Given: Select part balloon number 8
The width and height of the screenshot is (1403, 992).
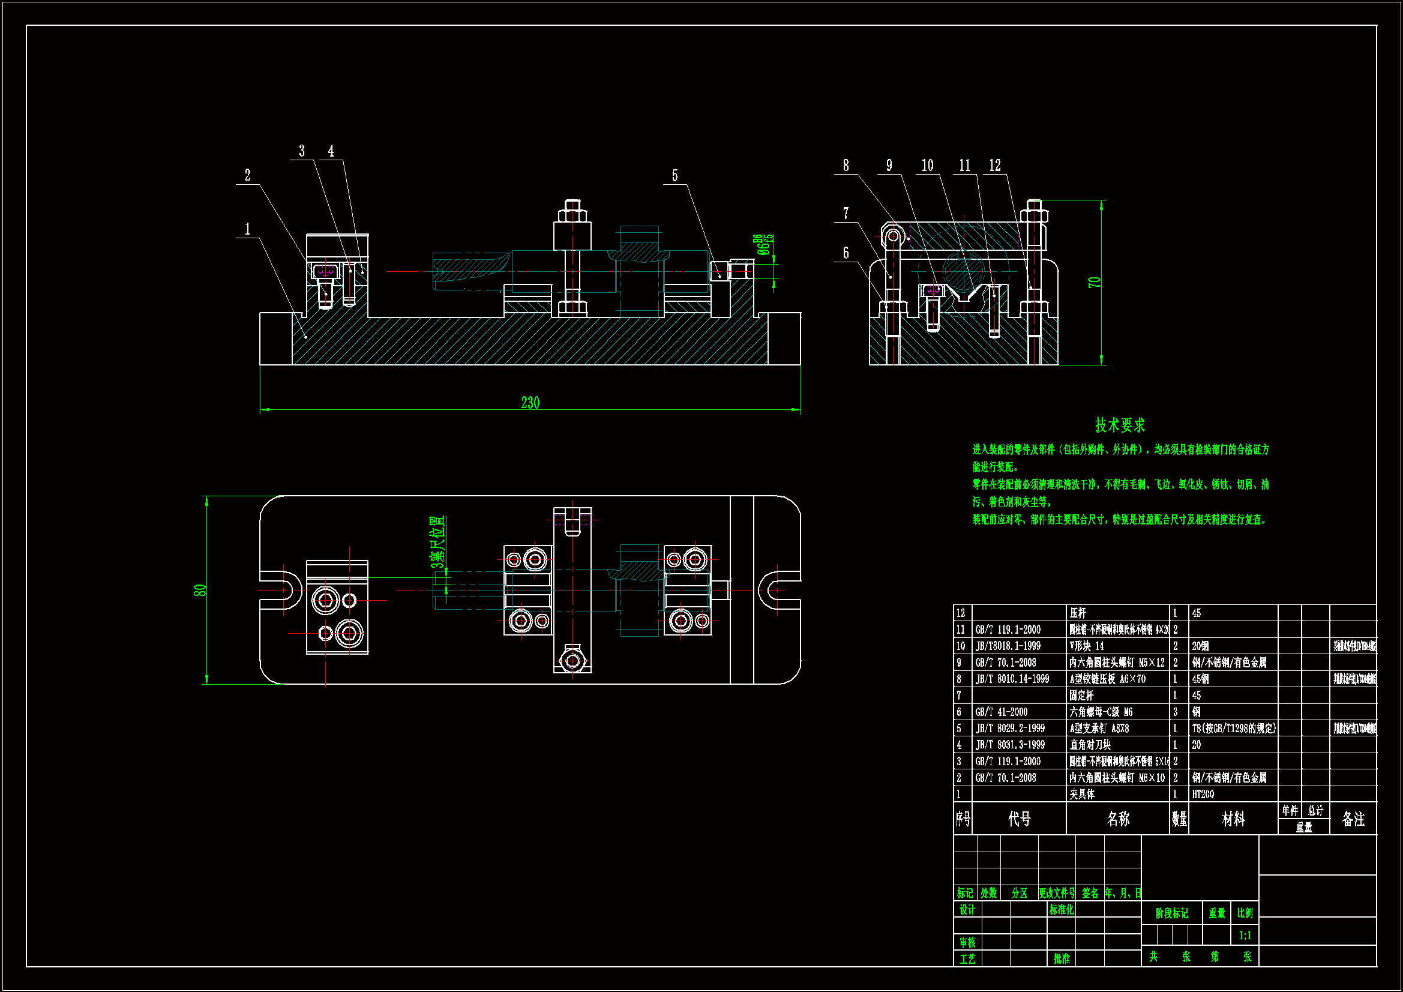Looking at the screenshot, I should [x=846, y=166].
